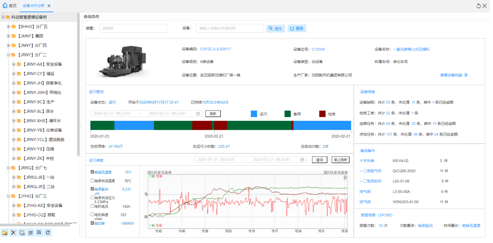Open the 查看设备档案 link
This screenshot has width=493, height=243.
pyautogui.click(x=451, y=75)
